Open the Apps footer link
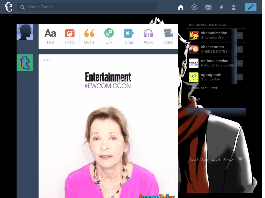Screen dimensions: 265x198 pos(205,159)
